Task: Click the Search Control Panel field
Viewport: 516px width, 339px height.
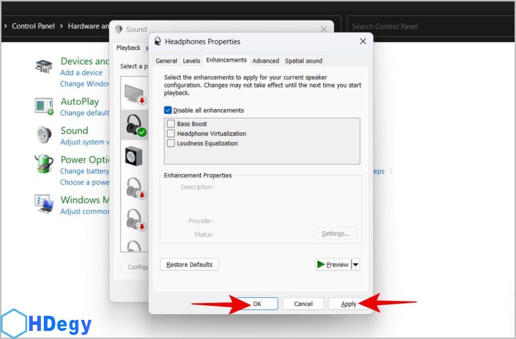Action: (428, 26)
